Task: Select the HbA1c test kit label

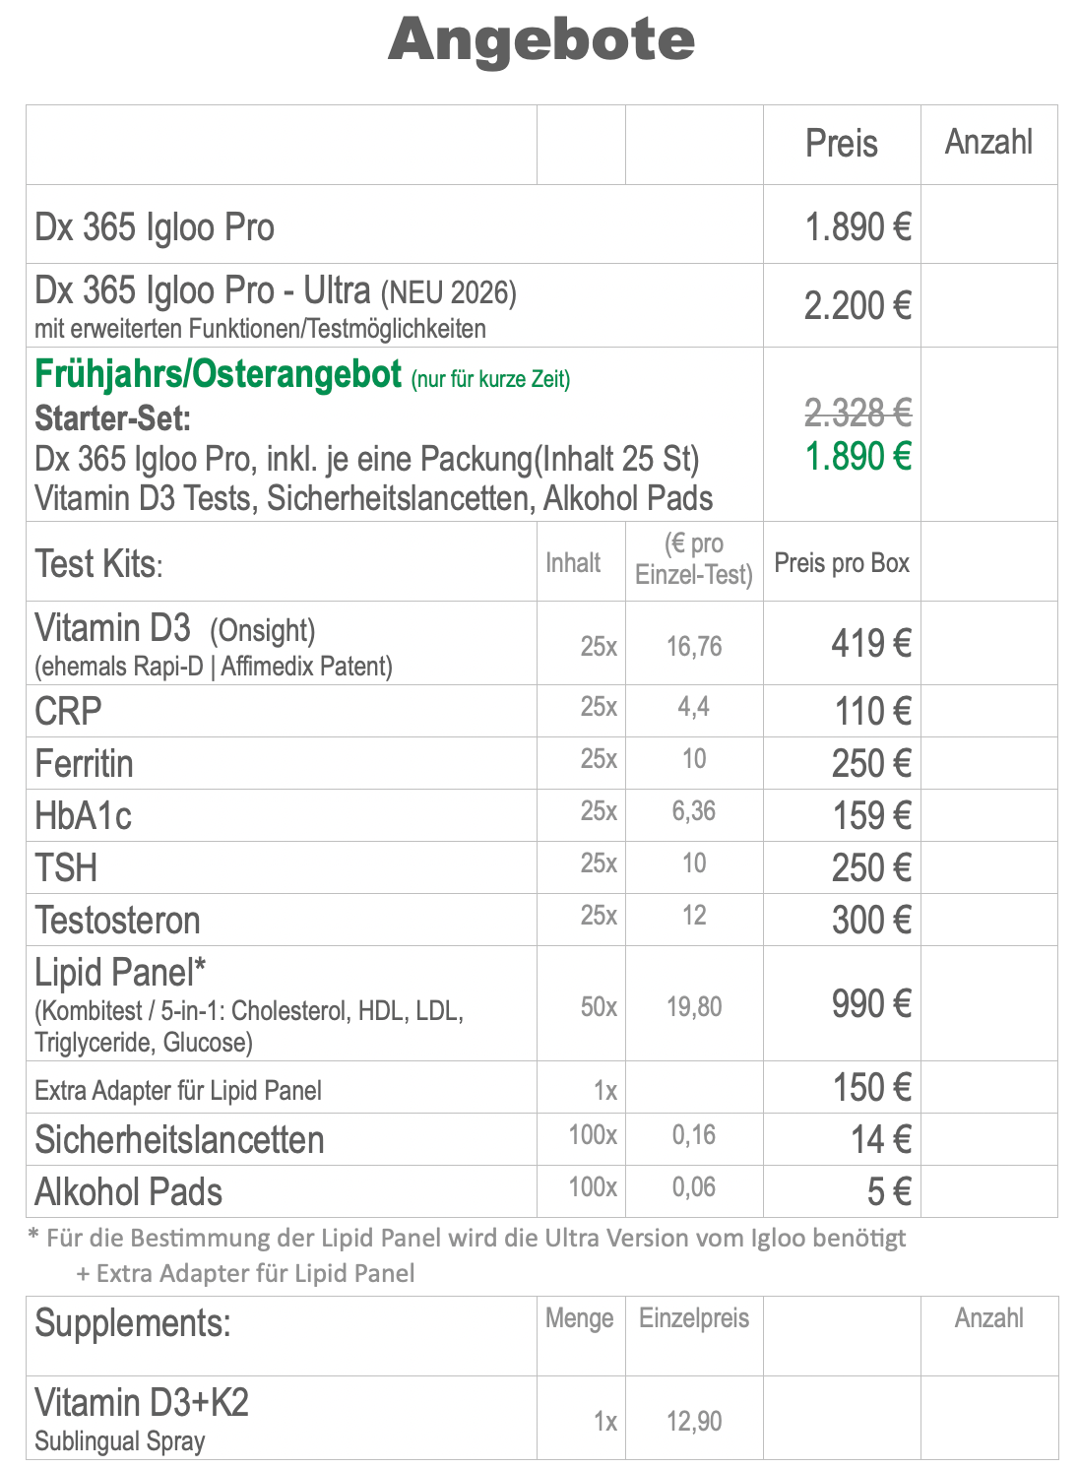Action: 83,816
